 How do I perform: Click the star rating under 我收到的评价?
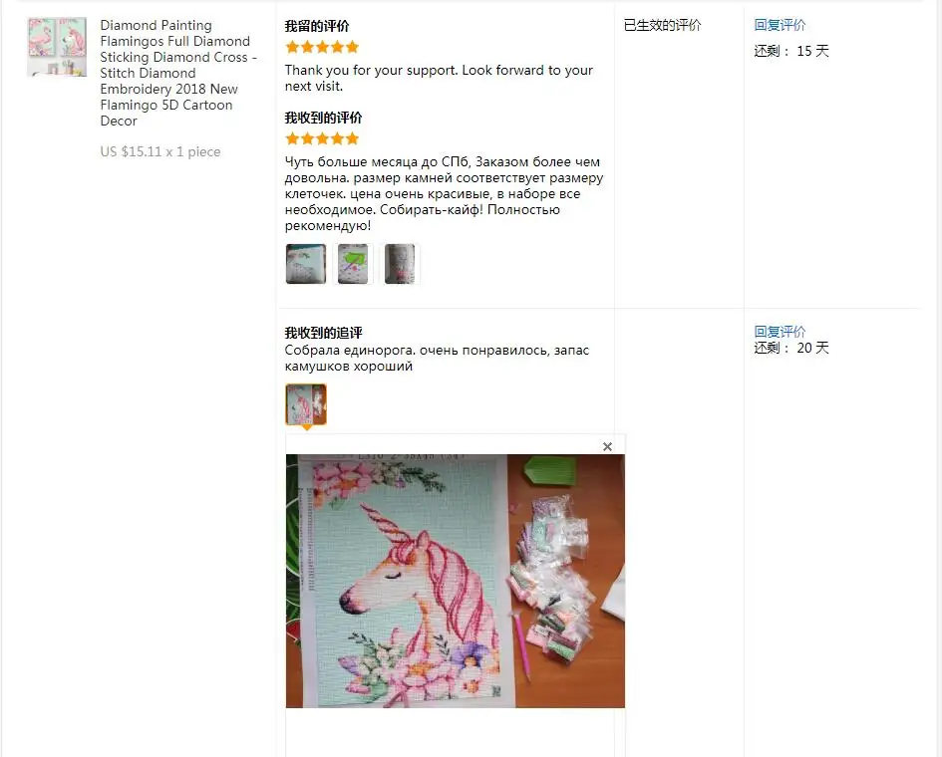tap(322, 138)
